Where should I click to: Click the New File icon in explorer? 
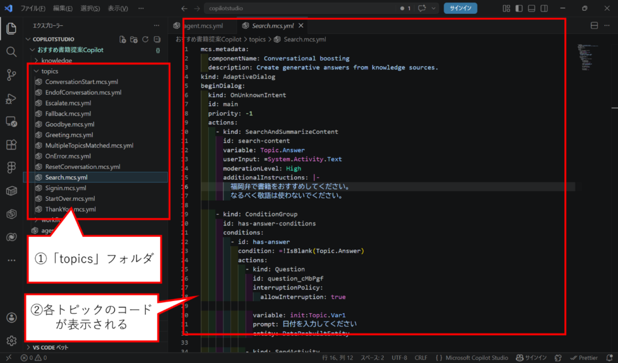point(123,39)
